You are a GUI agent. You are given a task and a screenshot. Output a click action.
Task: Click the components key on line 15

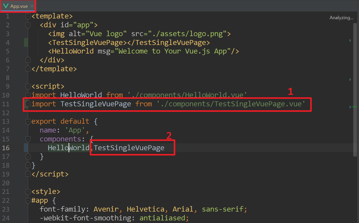pos(60,139)
